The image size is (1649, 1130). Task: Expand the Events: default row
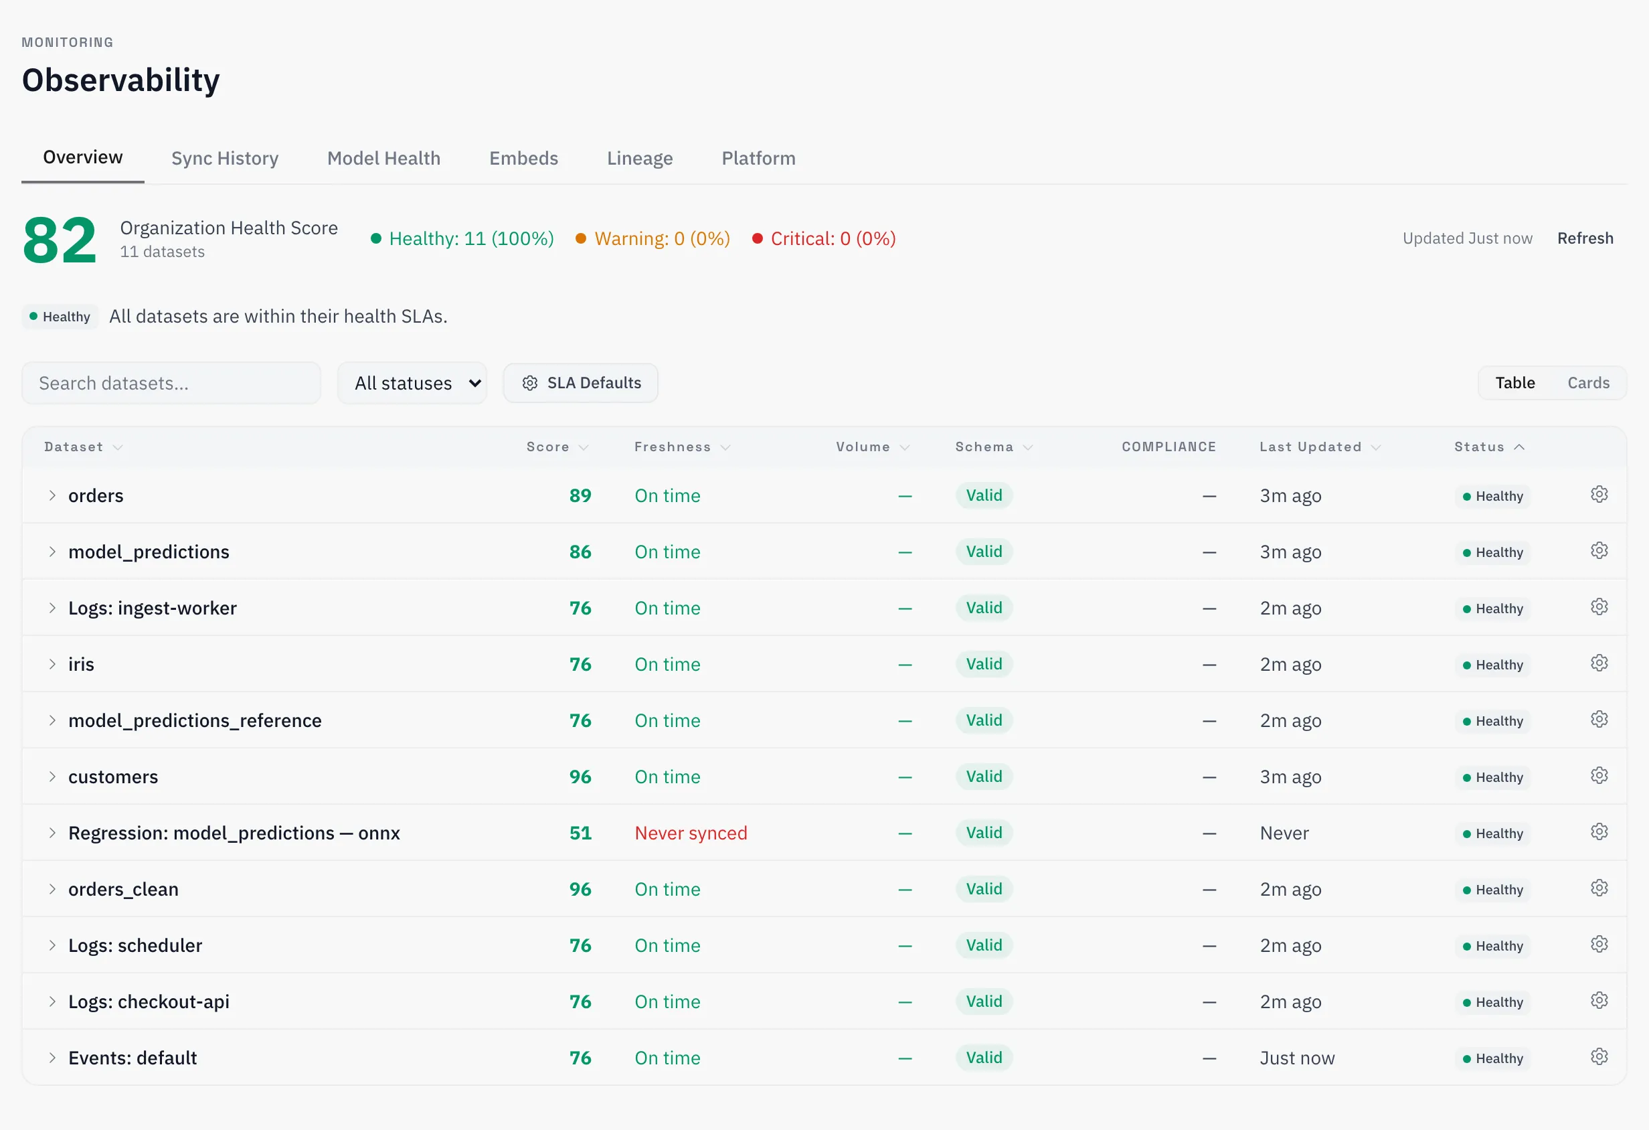pyautogui.click(x=52, y=1058)
